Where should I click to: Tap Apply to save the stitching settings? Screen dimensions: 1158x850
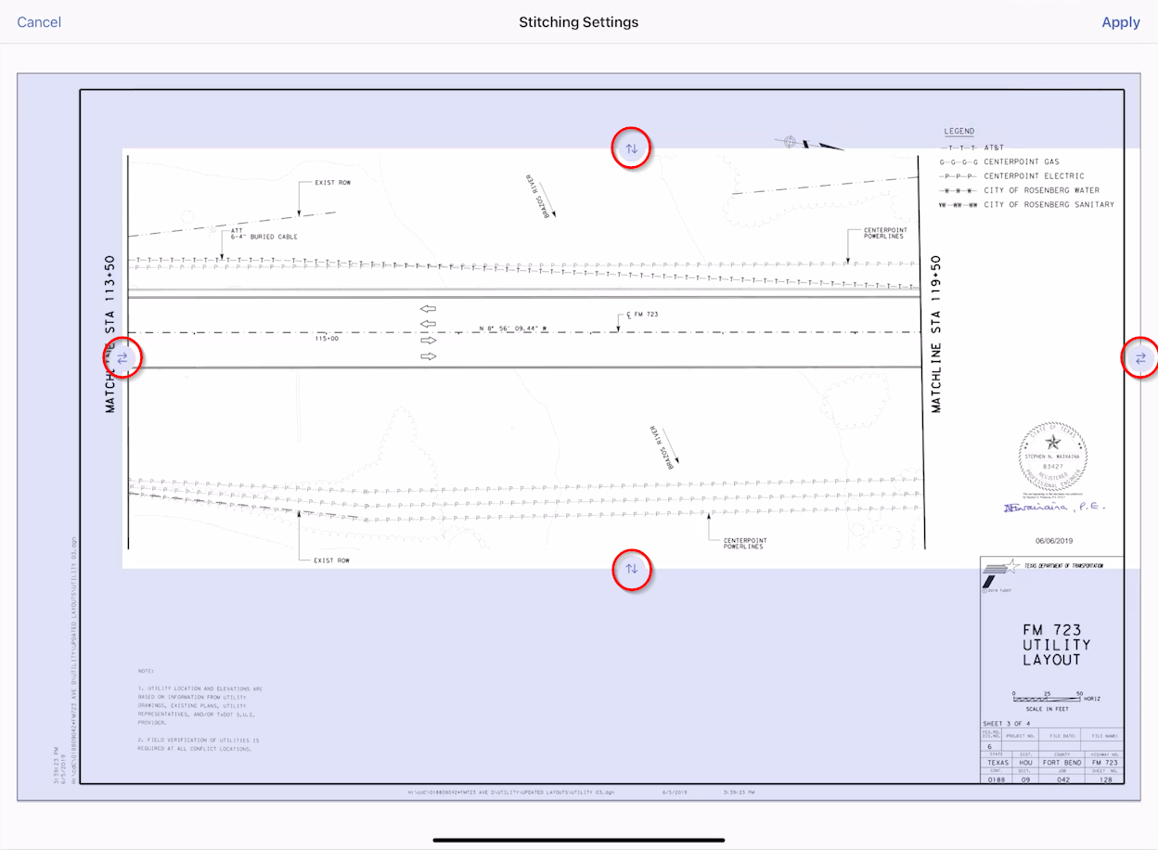[x=1120, y=21]
